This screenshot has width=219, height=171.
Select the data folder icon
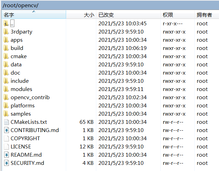pos(6,65)
